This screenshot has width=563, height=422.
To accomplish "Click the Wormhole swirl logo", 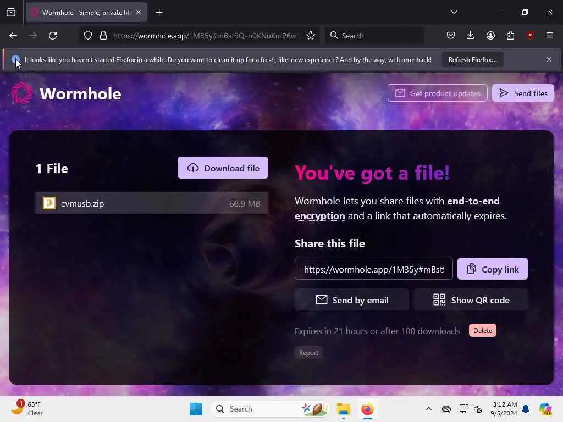I will point(21,93).
